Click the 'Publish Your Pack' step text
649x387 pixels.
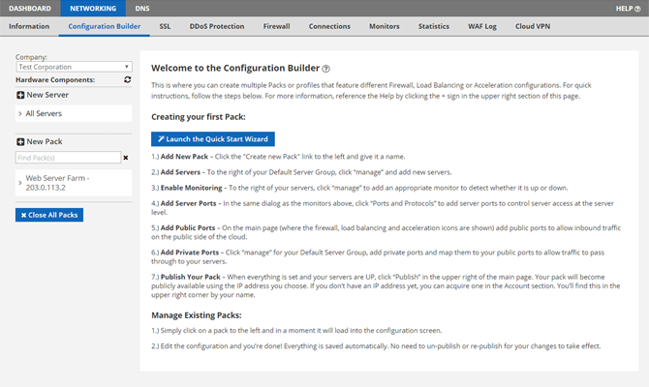click(191, 277)
